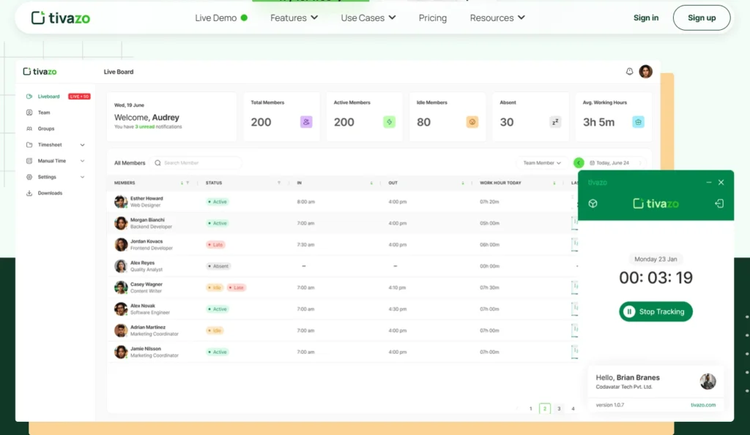The image size is (750, 435).
Task: Open the Team Member dropdown
Action: 542,163
